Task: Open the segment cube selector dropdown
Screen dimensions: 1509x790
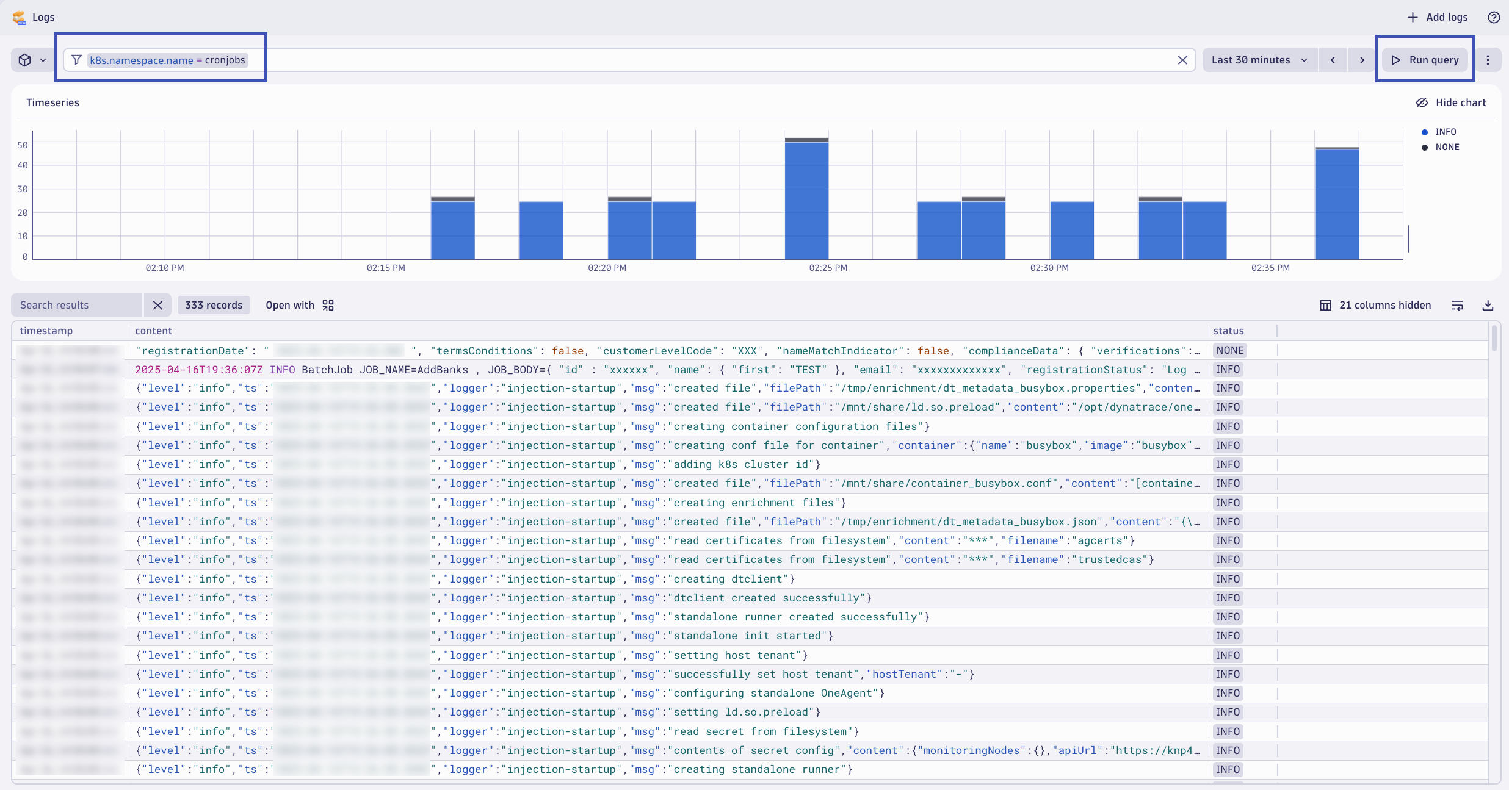Action: coord(32,60)
